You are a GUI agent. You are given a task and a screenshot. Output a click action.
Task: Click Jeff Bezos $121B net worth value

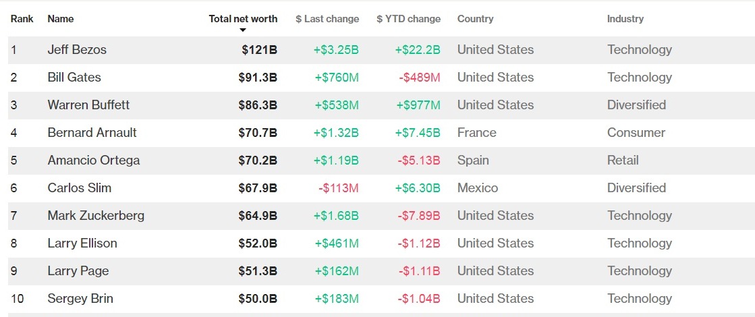[260, 49]
